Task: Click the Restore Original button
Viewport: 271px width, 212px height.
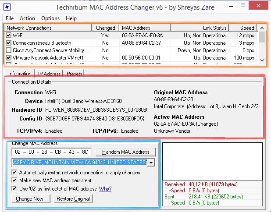Action: tap(73, 199)
